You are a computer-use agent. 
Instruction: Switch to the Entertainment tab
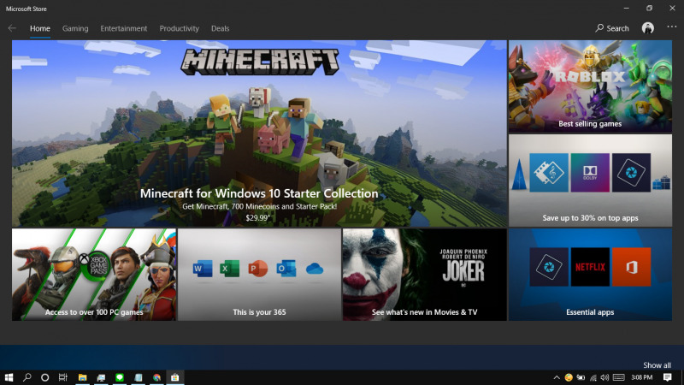(x=123, y=28)
